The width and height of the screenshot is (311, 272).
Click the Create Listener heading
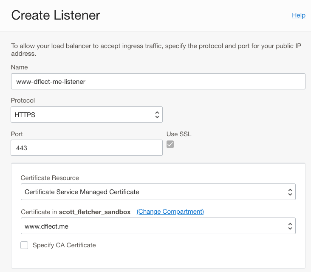click(56, 15)
